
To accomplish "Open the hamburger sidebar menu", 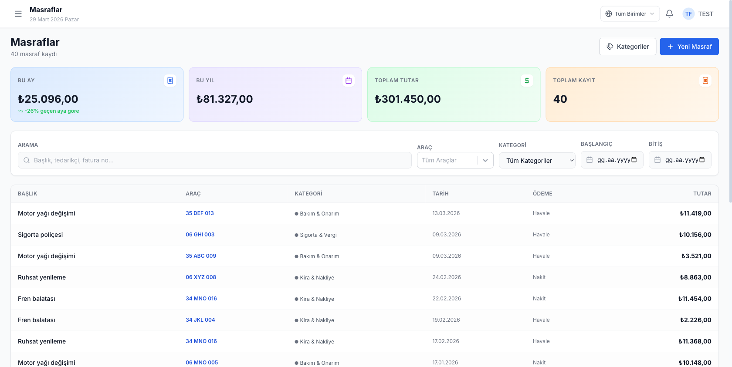I will (18, 14).
